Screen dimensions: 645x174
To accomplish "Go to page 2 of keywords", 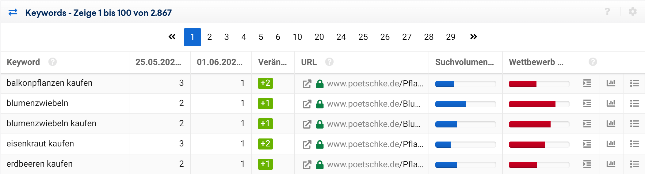I will coord(209,37).
